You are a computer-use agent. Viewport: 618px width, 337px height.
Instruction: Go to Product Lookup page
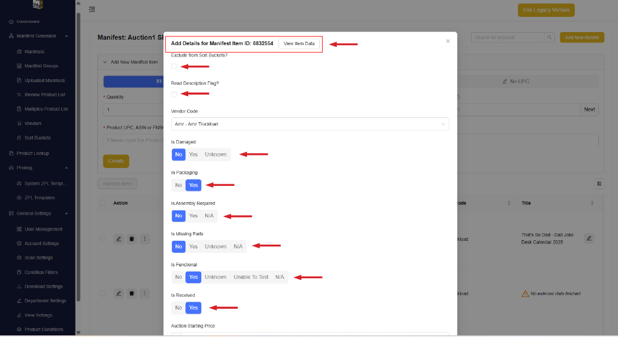(33, 153)
